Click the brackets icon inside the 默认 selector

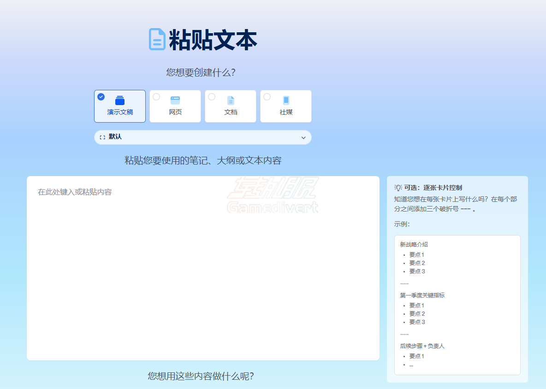[x=103, y=137]
